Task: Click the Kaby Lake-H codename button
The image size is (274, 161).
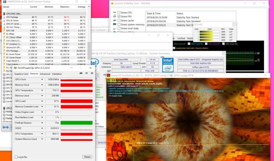Action: tap(126, 67)
